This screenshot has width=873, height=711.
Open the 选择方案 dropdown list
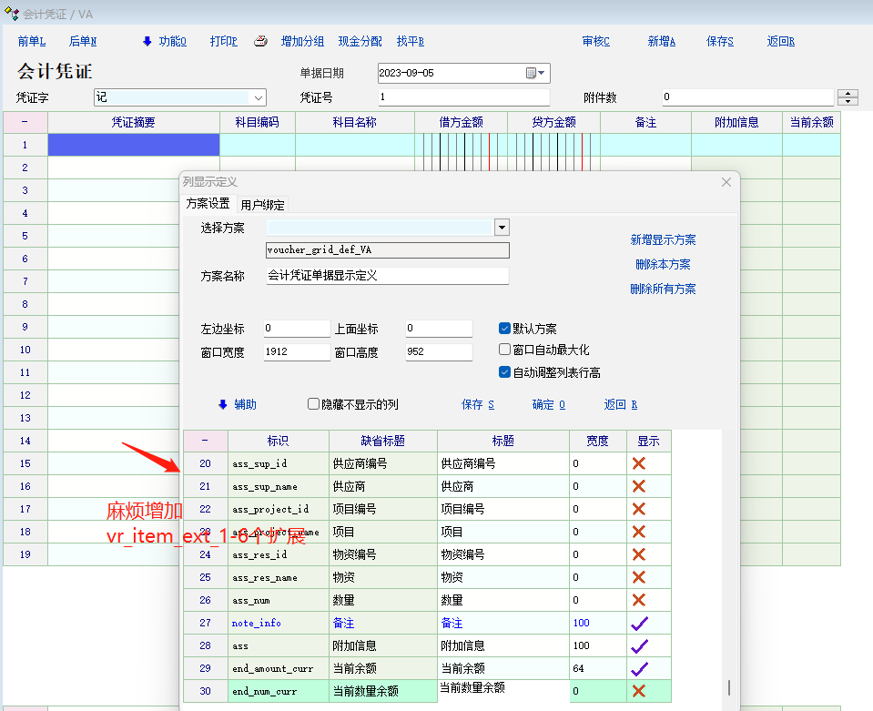502,228
